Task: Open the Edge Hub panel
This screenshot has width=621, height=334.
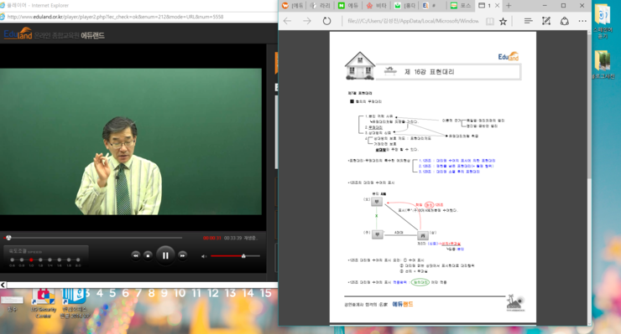Action: tap(528, 21)
